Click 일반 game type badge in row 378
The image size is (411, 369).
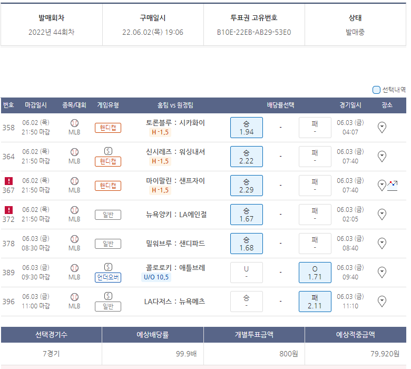click(x=108, y=244)
